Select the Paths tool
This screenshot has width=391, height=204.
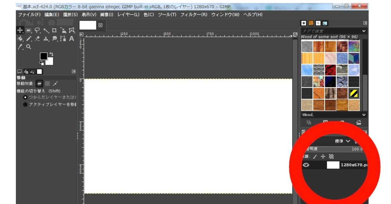pos(63,39)
